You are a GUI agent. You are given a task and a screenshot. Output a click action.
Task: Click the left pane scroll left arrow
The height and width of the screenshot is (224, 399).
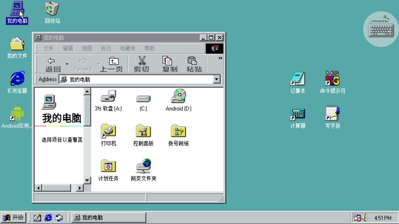[38, 188]
